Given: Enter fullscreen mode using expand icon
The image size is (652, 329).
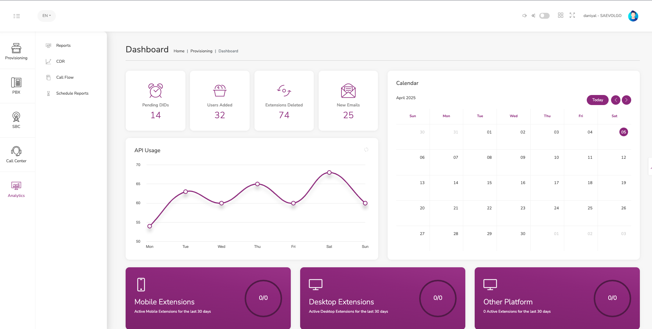Looking at the screenshot, I should point(572,15).
